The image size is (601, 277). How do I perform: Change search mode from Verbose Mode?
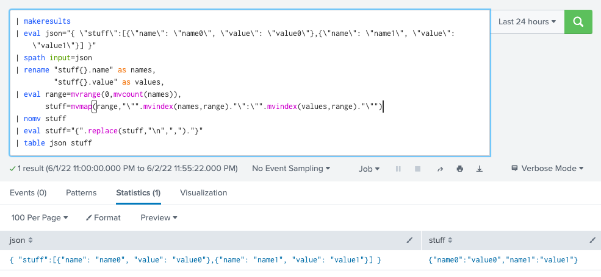(547, 169)
